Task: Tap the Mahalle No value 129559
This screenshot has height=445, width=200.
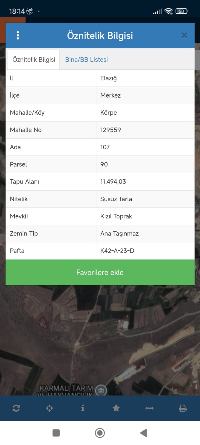Action: pos(111,130)
